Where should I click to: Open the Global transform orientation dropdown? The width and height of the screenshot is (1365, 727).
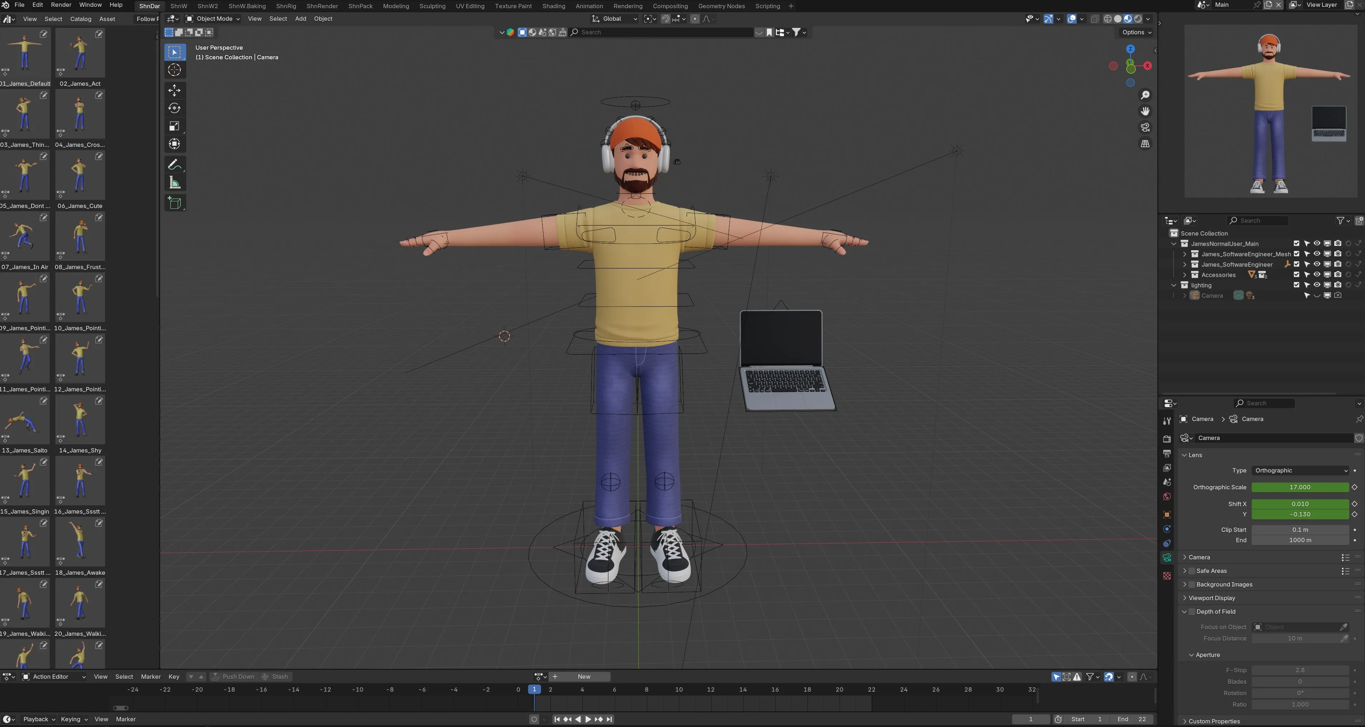tap(614, 19)
